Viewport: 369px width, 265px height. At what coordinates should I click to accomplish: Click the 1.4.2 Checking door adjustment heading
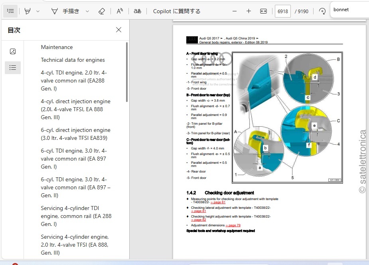220,193
